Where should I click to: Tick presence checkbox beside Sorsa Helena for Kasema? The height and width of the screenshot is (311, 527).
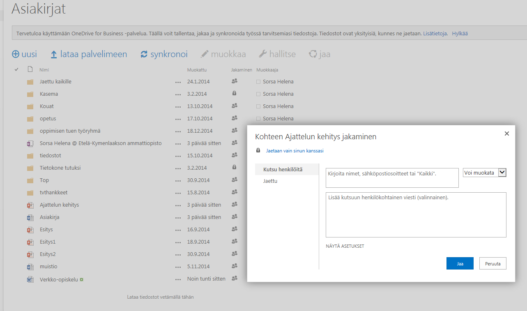[x=258, y=94]
